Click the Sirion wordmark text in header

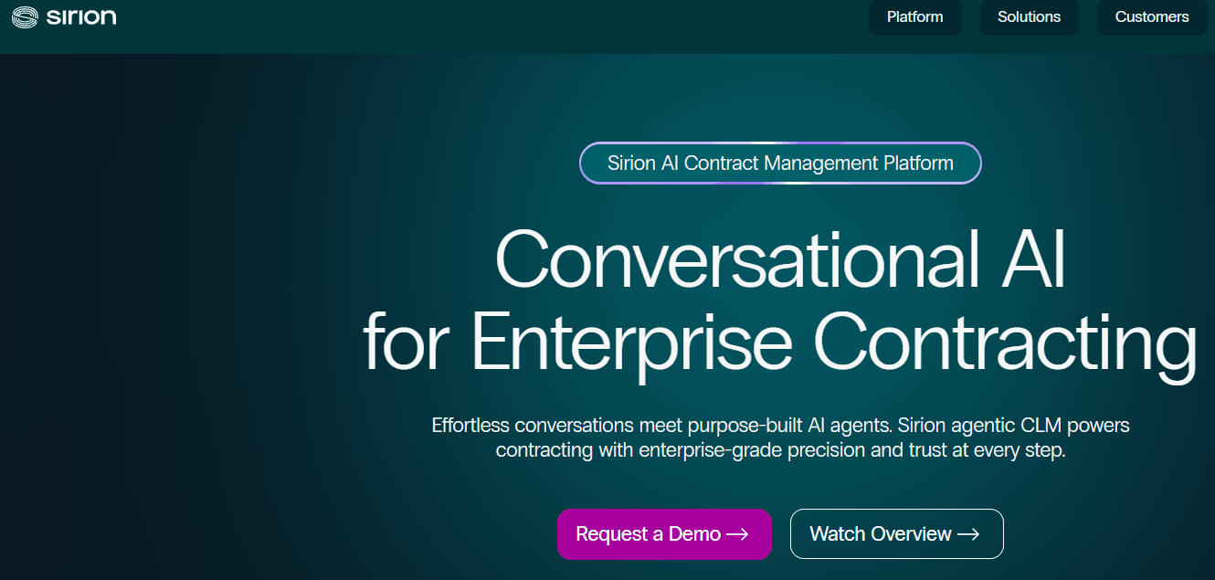[x=81, y=17]
